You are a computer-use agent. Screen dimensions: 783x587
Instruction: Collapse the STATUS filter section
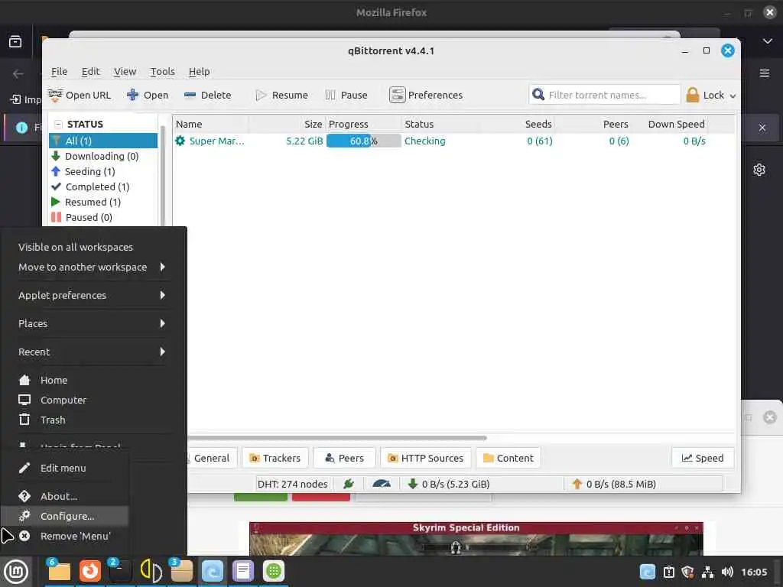coord(58,124)
